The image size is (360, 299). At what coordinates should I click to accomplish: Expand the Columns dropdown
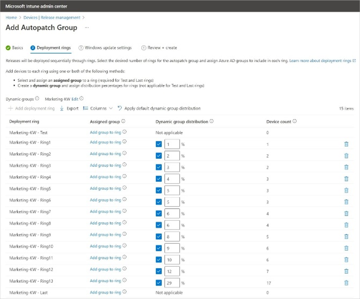(x=98, y=108)
